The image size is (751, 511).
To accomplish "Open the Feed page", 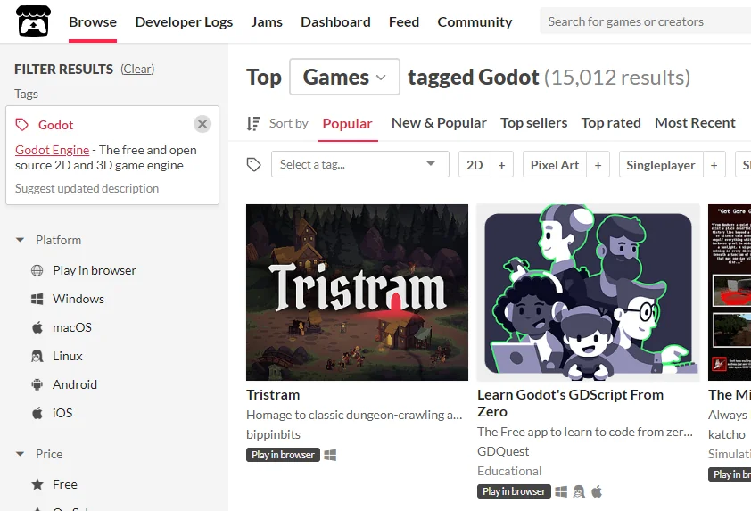I will pyautogui.click(x=404, y=22).
